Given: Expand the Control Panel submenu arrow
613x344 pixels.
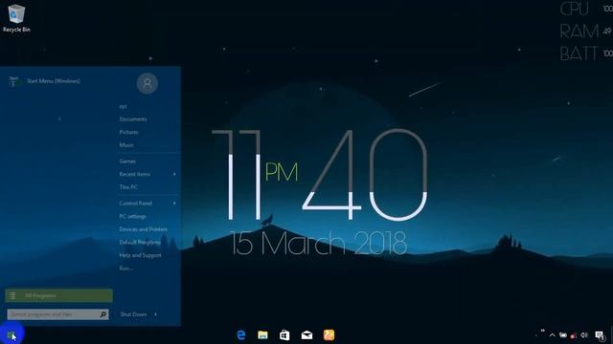Looking at the screenshot, I should pos(174,204).
